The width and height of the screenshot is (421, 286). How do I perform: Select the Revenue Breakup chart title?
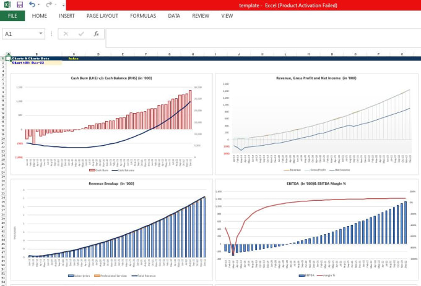(111, 183)
